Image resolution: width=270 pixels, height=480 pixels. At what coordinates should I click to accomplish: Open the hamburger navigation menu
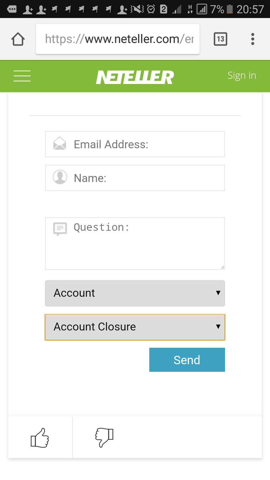coord(22,76)
